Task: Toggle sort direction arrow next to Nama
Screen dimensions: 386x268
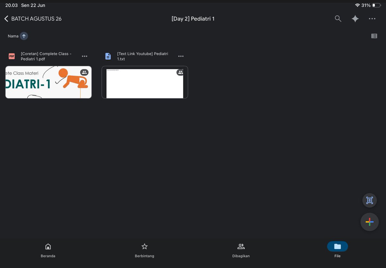Action: tap(24, 36)
